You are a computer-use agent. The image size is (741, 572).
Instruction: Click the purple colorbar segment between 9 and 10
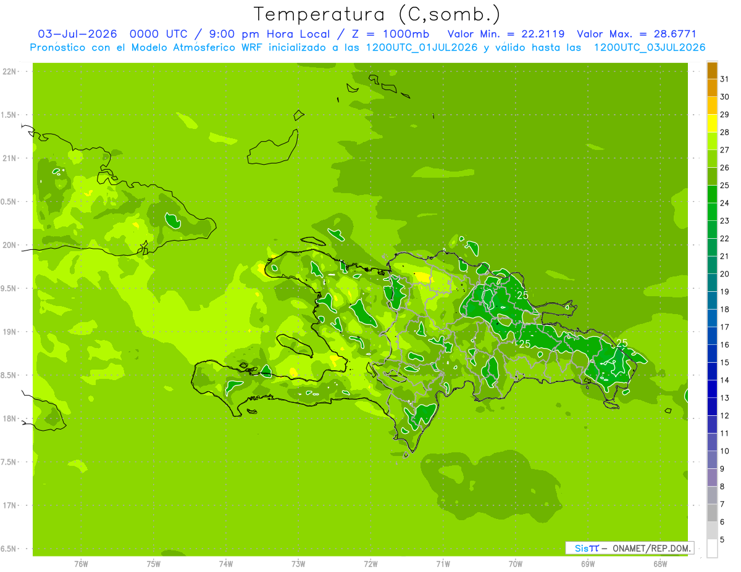tap(712, 460)
